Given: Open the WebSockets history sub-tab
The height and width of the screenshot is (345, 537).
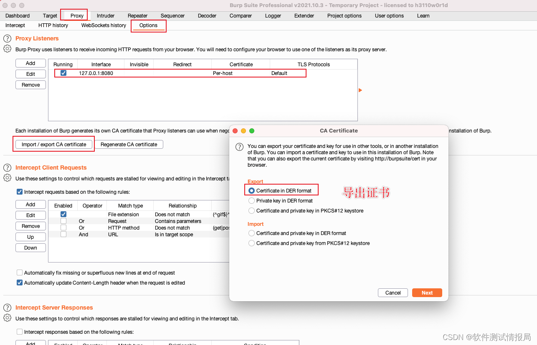Looking at the screenshot, I should 104,25.
